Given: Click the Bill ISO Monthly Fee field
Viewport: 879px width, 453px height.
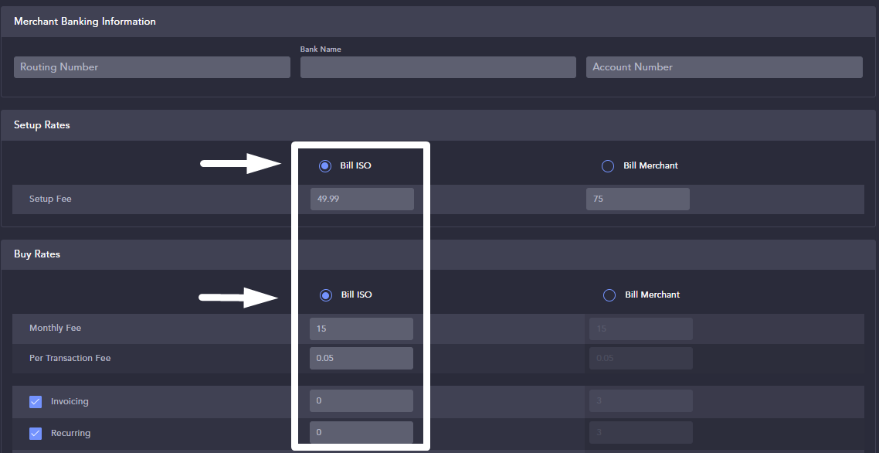Looking at the screenshot, I should point(361,329).
